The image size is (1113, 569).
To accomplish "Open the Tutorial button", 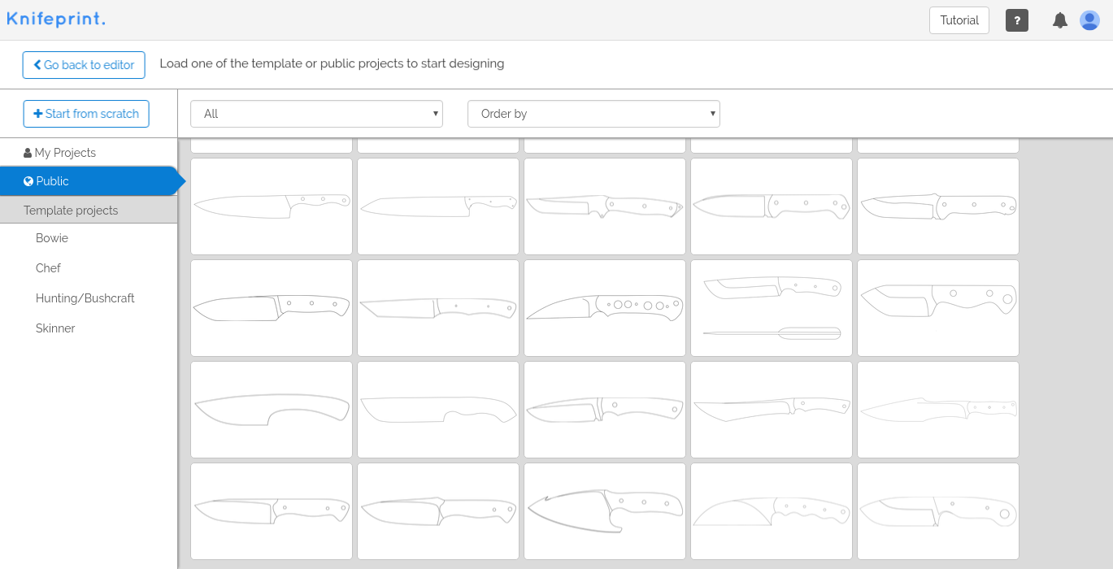I will click(959, 20).
